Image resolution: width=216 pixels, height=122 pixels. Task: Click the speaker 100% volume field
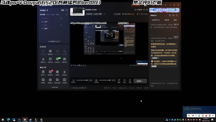[x=113, y=80]
